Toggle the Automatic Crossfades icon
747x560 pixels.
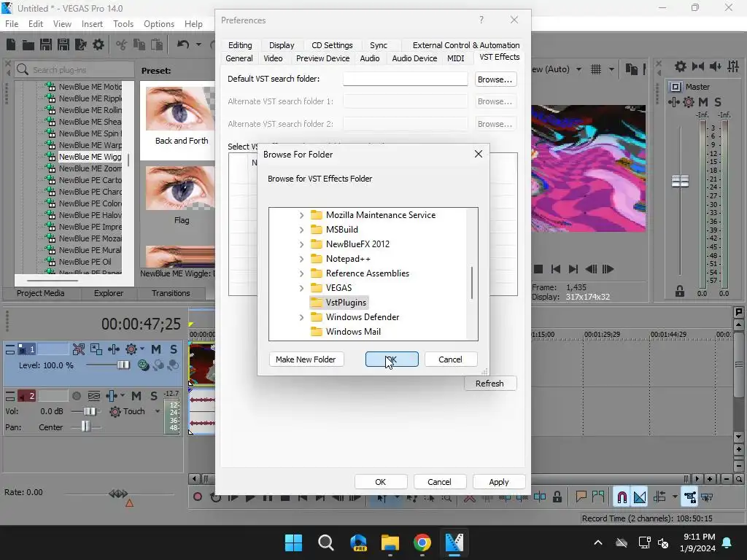coord(640,497)
